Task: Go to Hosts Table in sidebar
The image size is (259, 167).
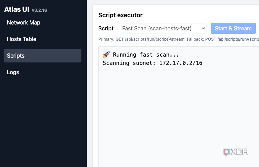Action: click(x=21, y=39)
